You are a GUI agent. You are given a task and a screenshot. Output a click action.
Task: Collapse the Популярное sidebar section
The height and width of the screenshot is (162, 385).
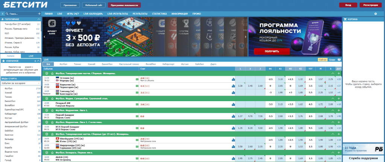39,19
